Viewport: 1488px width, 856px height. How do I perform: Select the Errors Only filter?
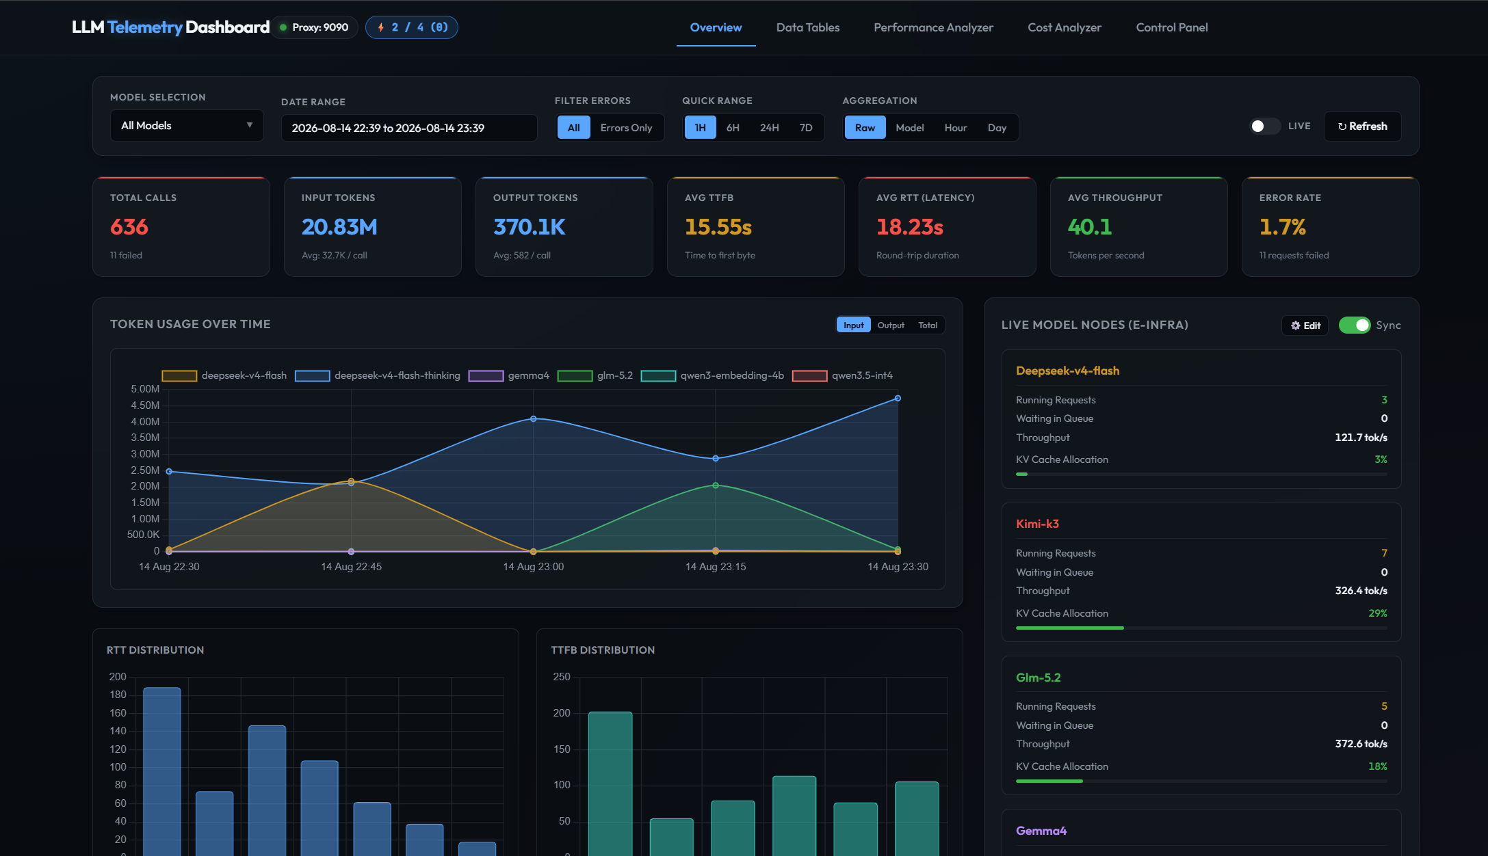tap(626, 128)
